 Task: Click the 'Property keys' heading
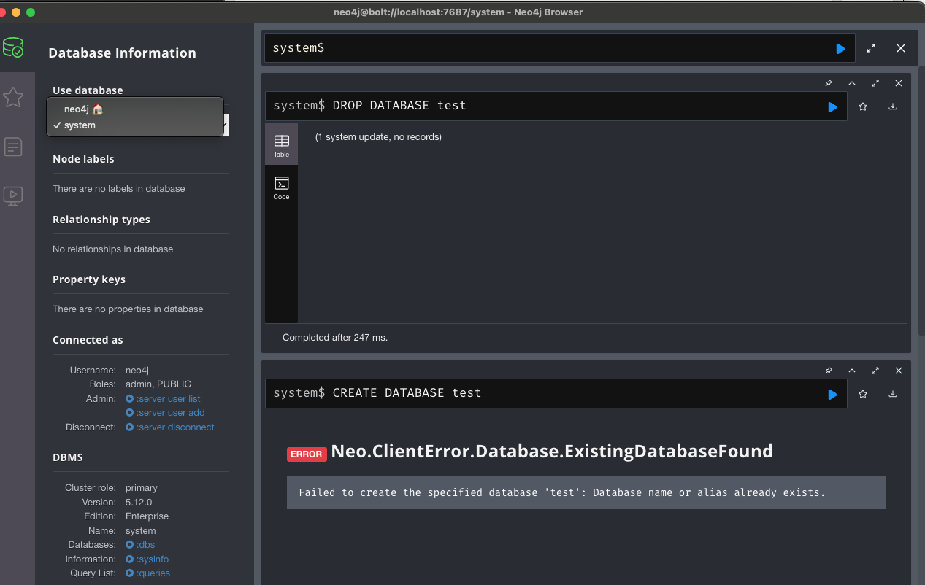pyautogui.click(x=89, y=279)
